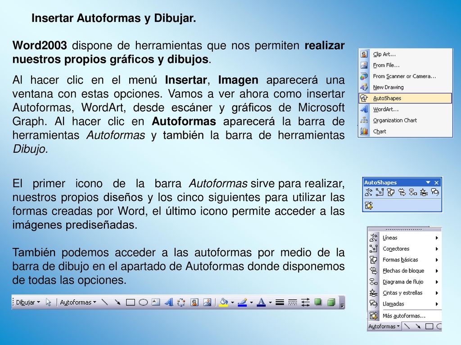
Task: Open the Dibujar dropdown on drawing toolbar
Action: click(x=28, y=302)
